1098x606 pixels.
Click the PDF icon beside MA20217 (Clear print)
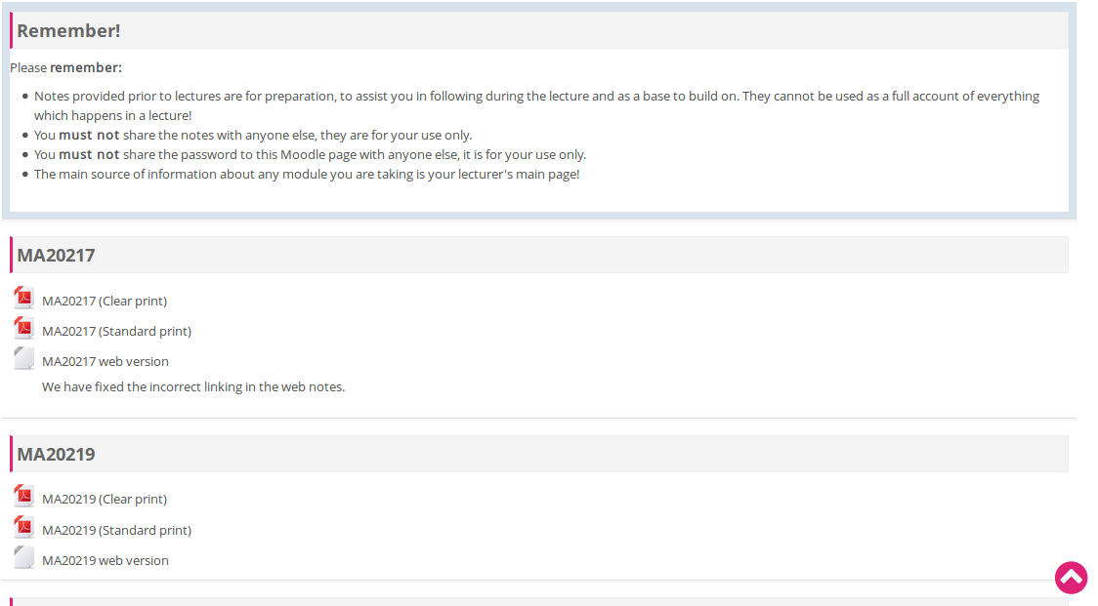(24, 299)
